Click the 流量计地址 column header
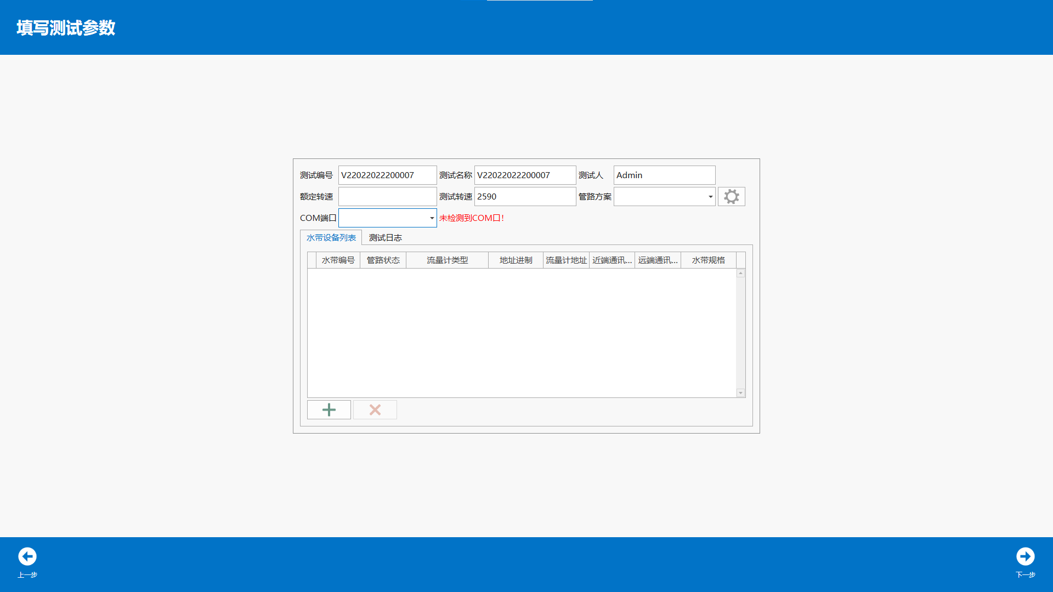Viewport: 1053px width, 592px height. click(566, 260)
